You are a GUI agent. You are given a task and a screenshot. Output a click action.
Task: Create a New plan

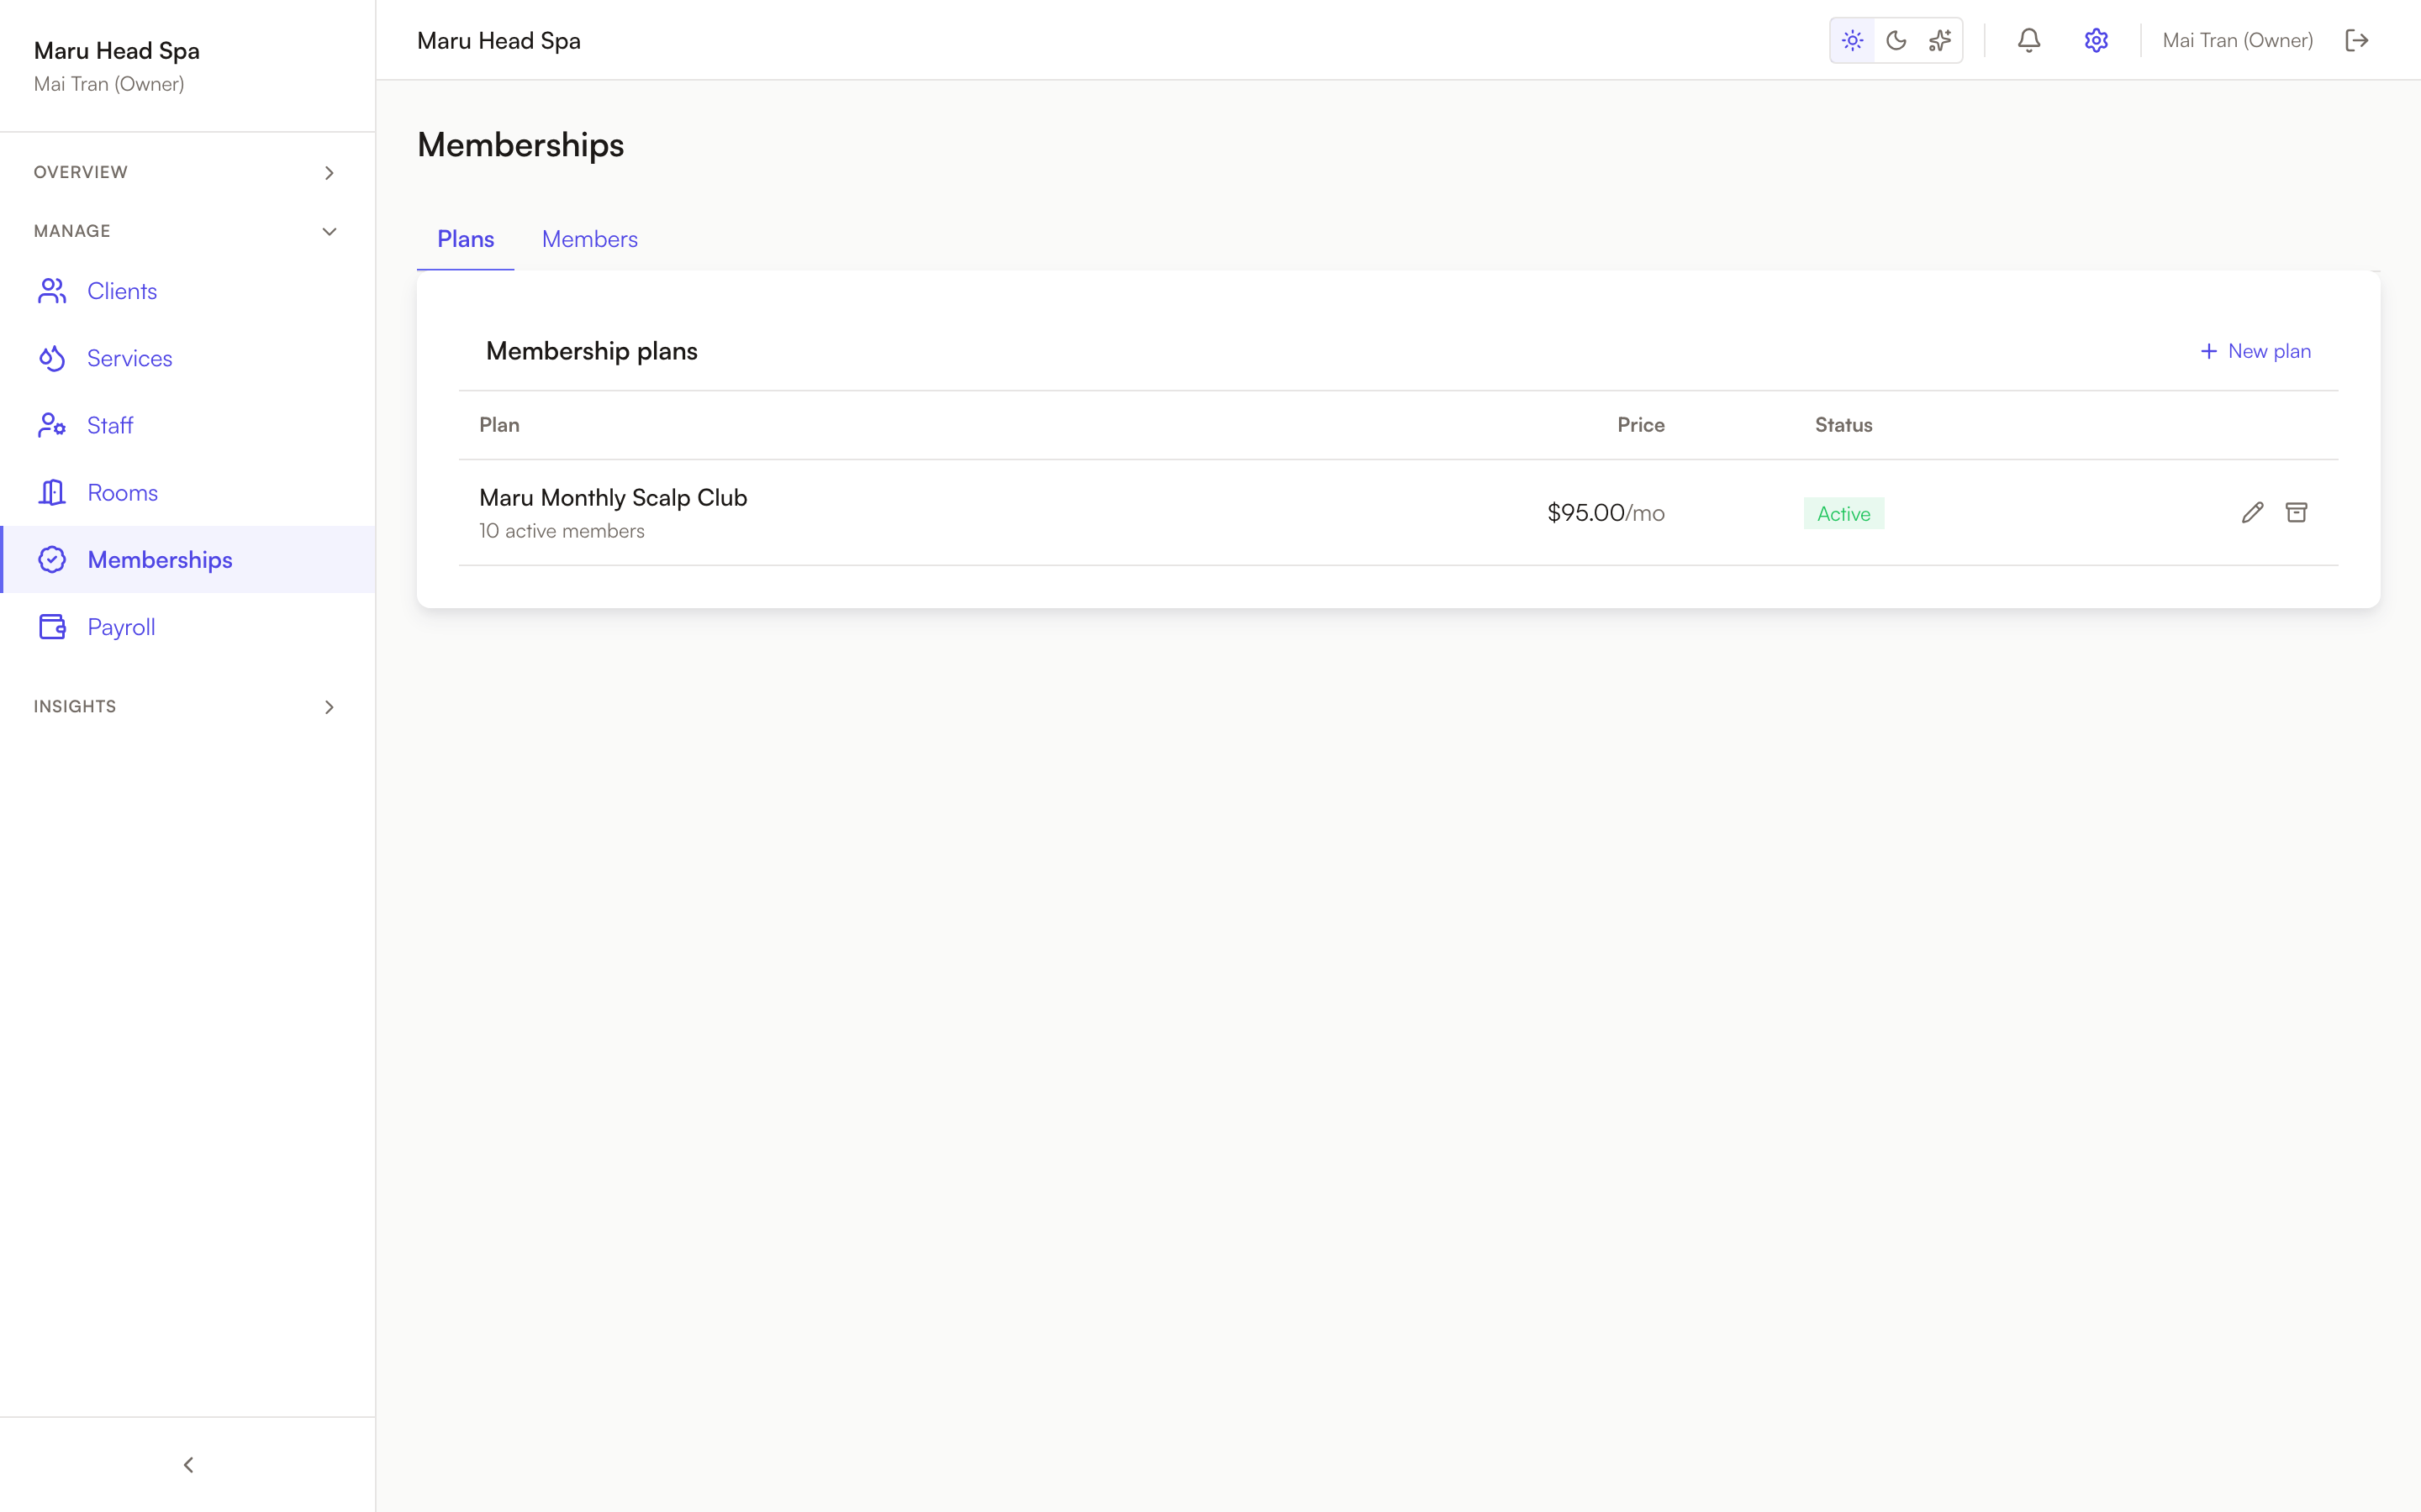coord(2255,351)
